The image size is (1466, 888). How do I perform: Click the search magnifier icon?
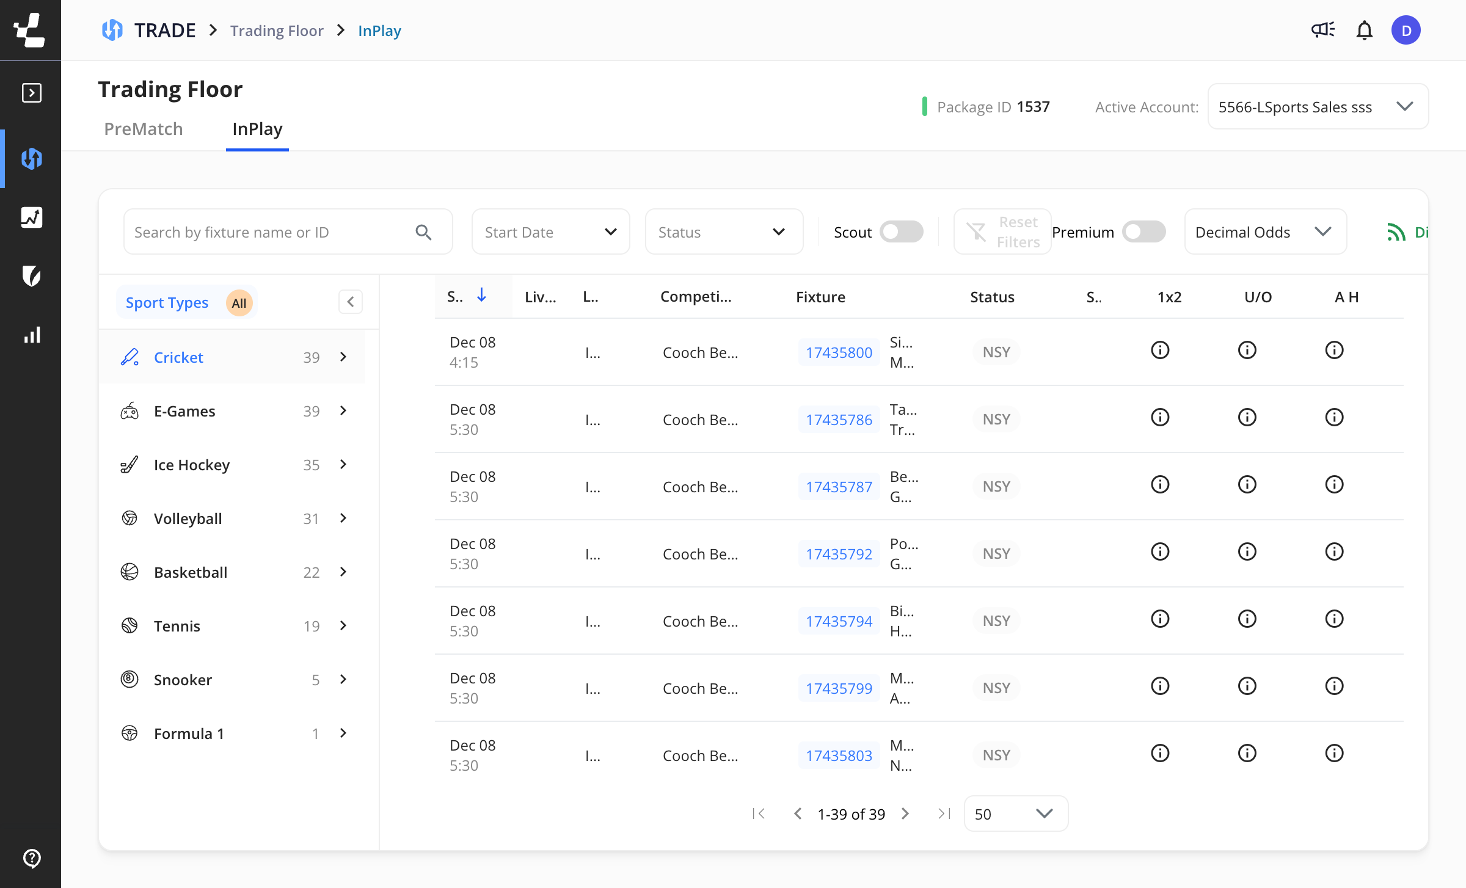pyautogui.click(x=423, y=232)
